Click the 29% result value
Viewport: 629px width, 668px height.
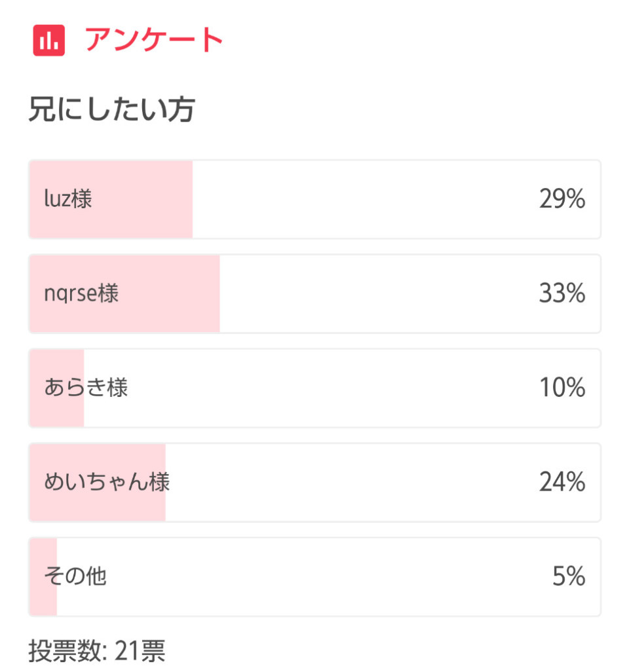(x=562, y=199)
